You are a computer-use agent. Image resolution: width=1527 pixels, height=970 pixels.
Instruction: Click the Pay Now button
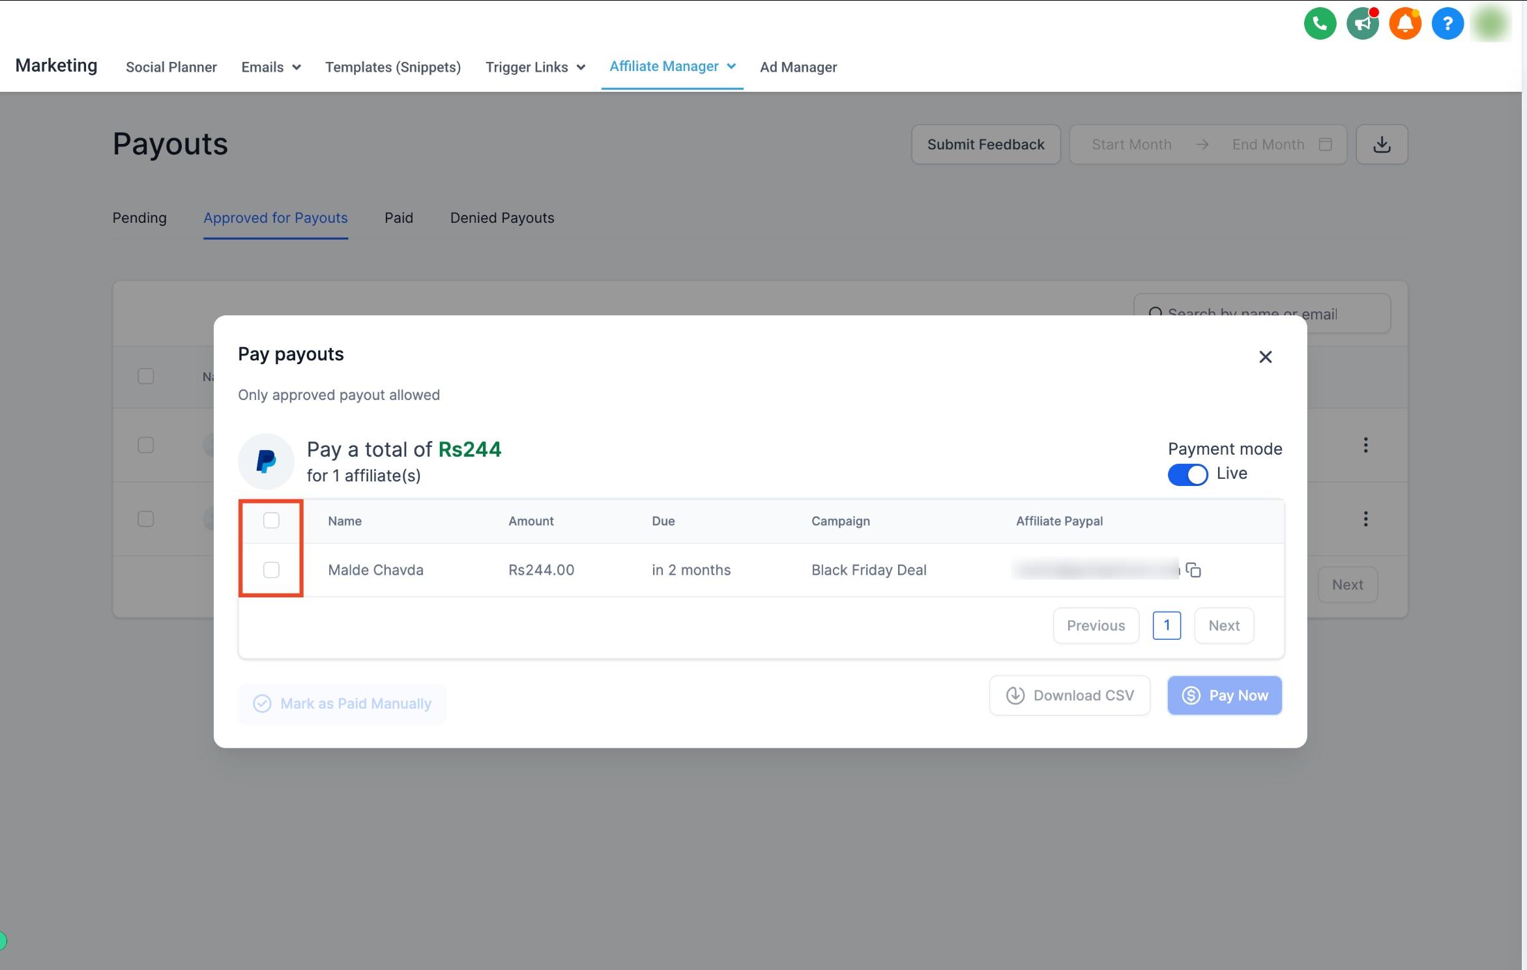coord(1225,695)
